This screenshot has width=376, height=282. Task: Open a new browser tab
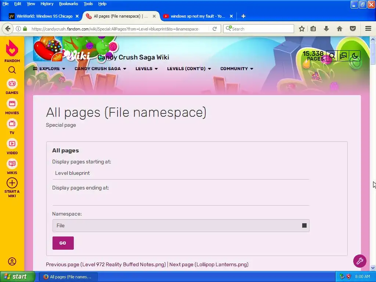pos(243,16)
